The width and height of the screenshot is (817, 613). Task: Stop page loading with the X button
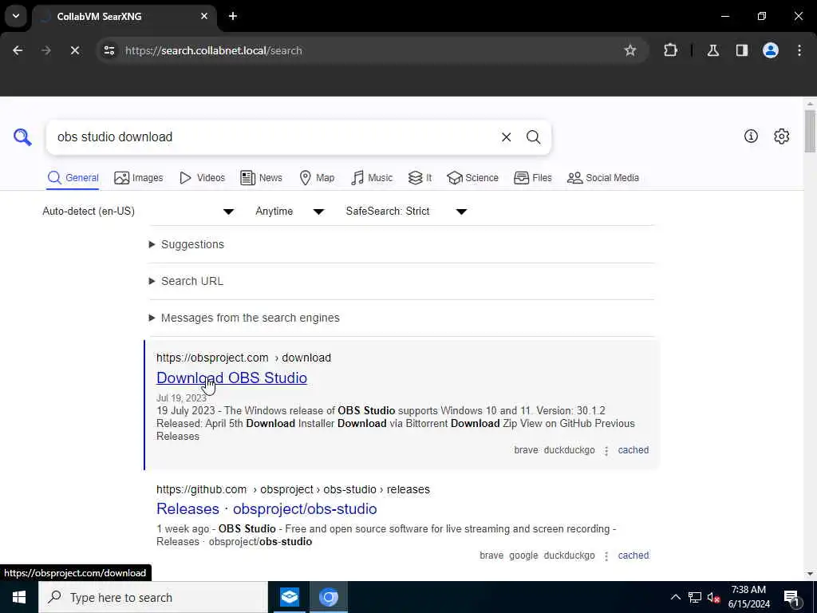tap(74, 50)
